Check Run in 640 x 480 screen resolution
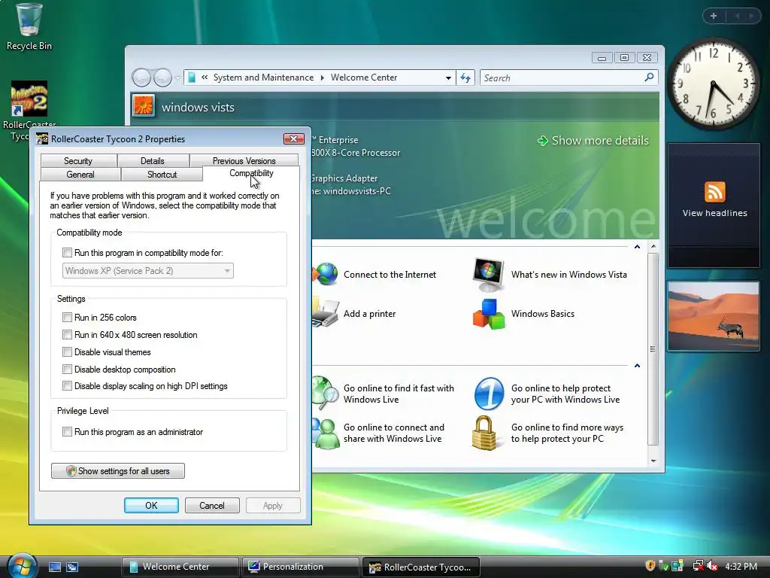Viewport: 770px width, 578px height. click(x=67, y=335)
